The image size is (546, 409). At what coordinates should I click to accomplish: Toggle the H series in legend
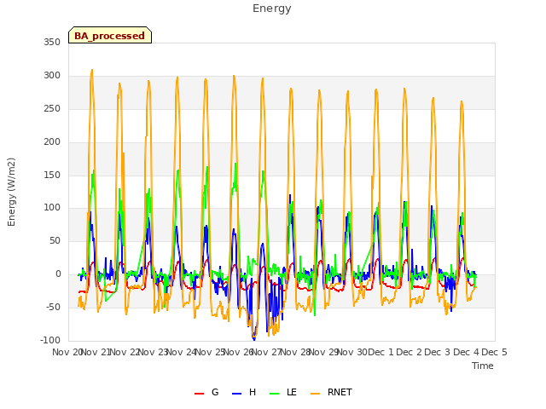click(244, 392)
